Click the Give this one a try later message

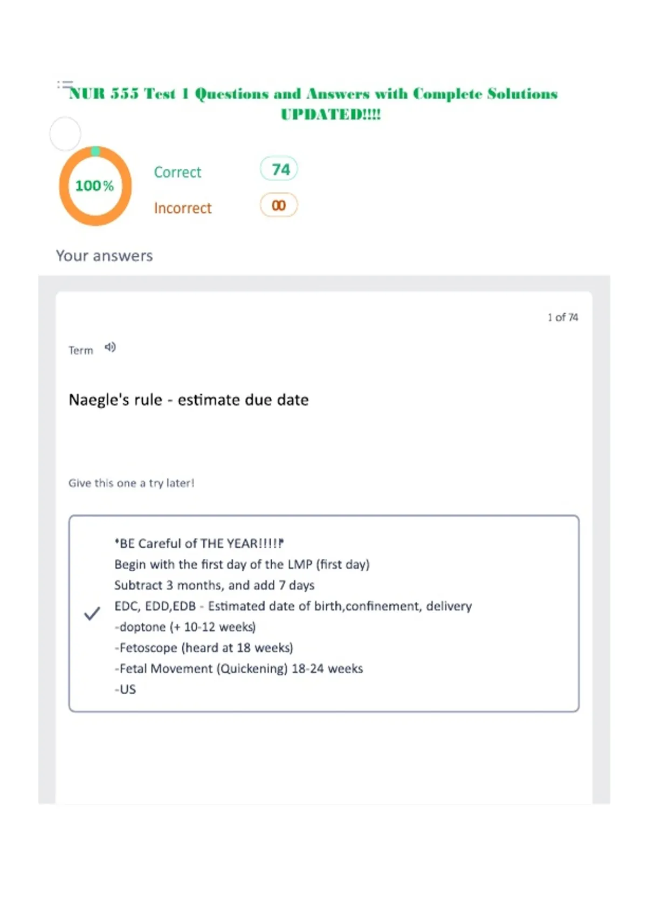[131, 483]
